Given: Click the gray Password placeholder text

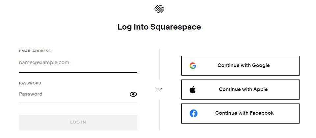Looking at the screenshot, I should click(31, 94).
